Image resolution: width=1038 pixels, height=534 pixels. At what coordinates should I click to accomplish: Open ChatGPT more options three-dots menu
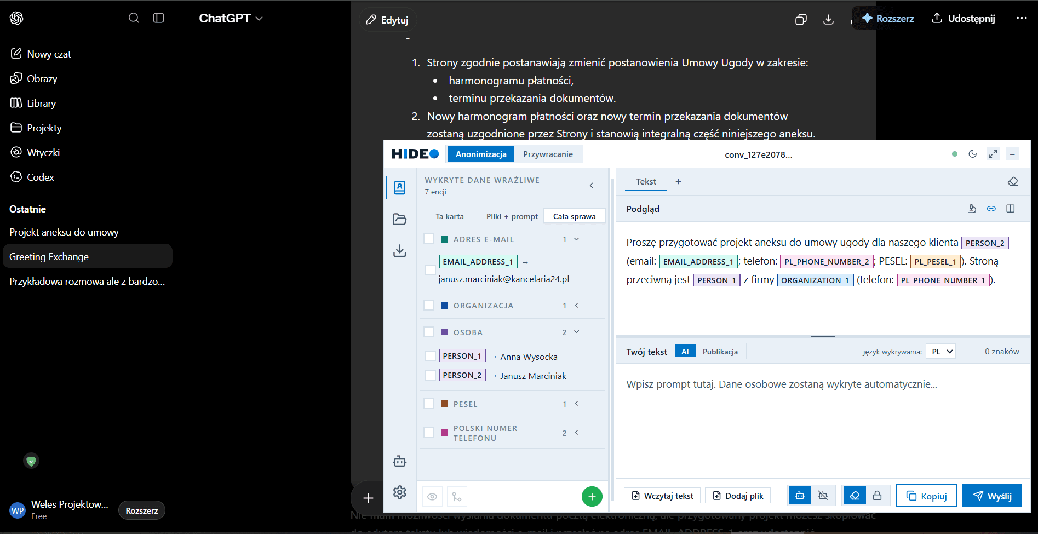click(1022, 18)
